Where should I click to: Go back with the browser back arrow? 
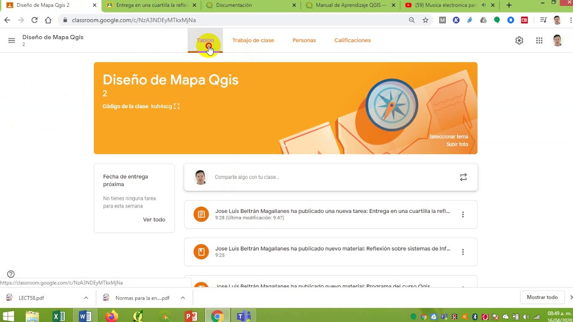pos(7,20)
